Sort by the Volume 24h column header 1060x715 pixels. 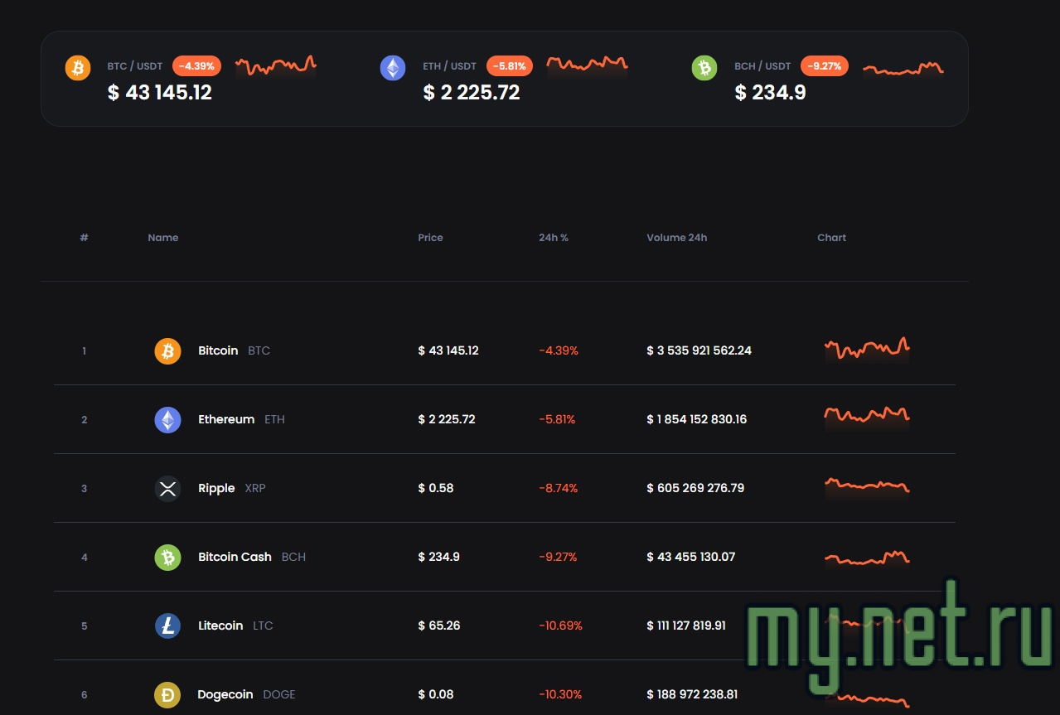point(676,238)
